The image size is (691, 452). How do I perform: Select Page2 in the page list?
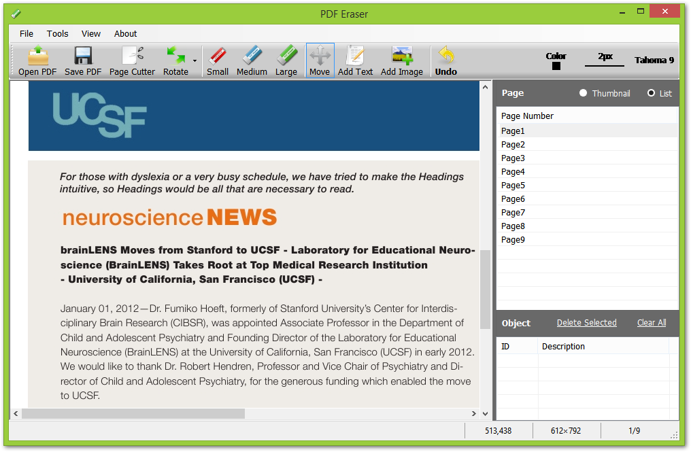point(587,145)
